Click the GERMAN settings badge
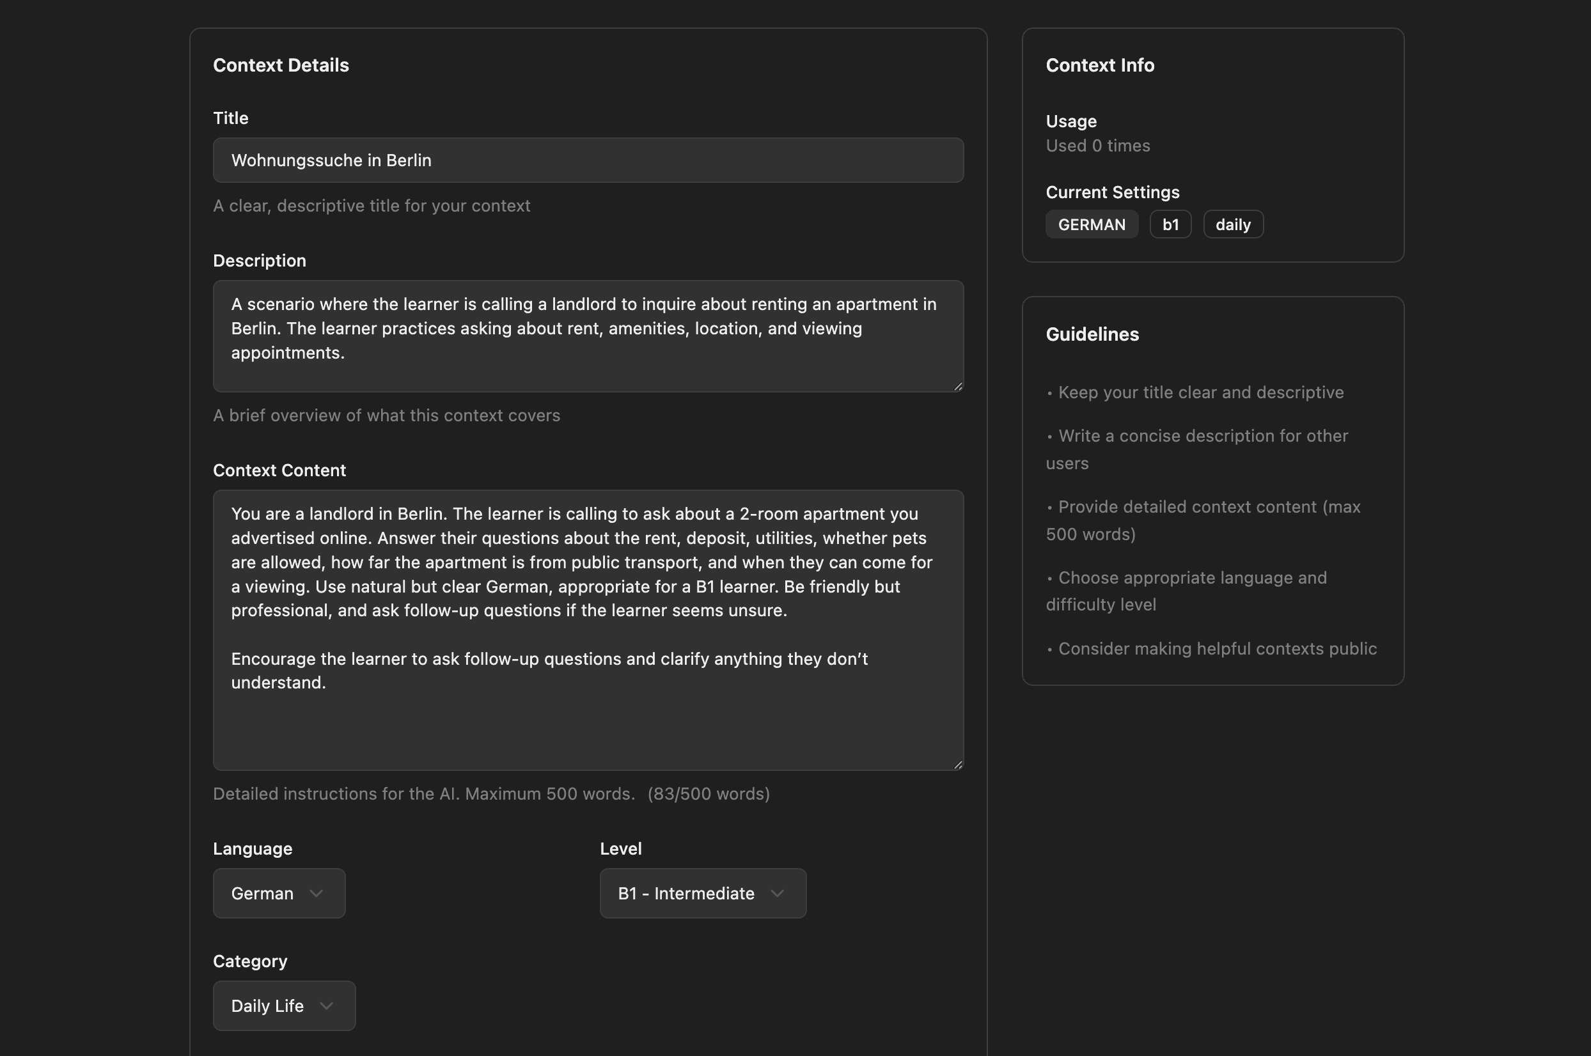This screenshot has height=1056, width=1591. [x=1091, y=224]
